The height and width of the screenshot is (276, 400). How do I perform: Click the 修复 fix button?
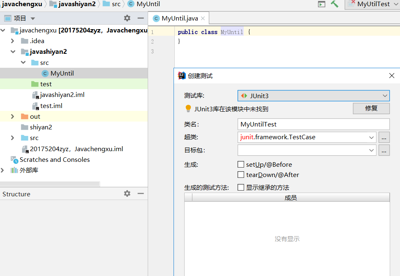click(x=371, y=108)
